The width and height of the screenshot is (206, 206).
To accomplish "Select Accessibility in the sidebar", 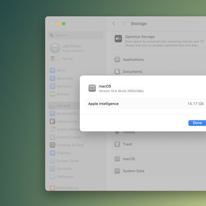I will pyautogui.click(x=67, y=113).
